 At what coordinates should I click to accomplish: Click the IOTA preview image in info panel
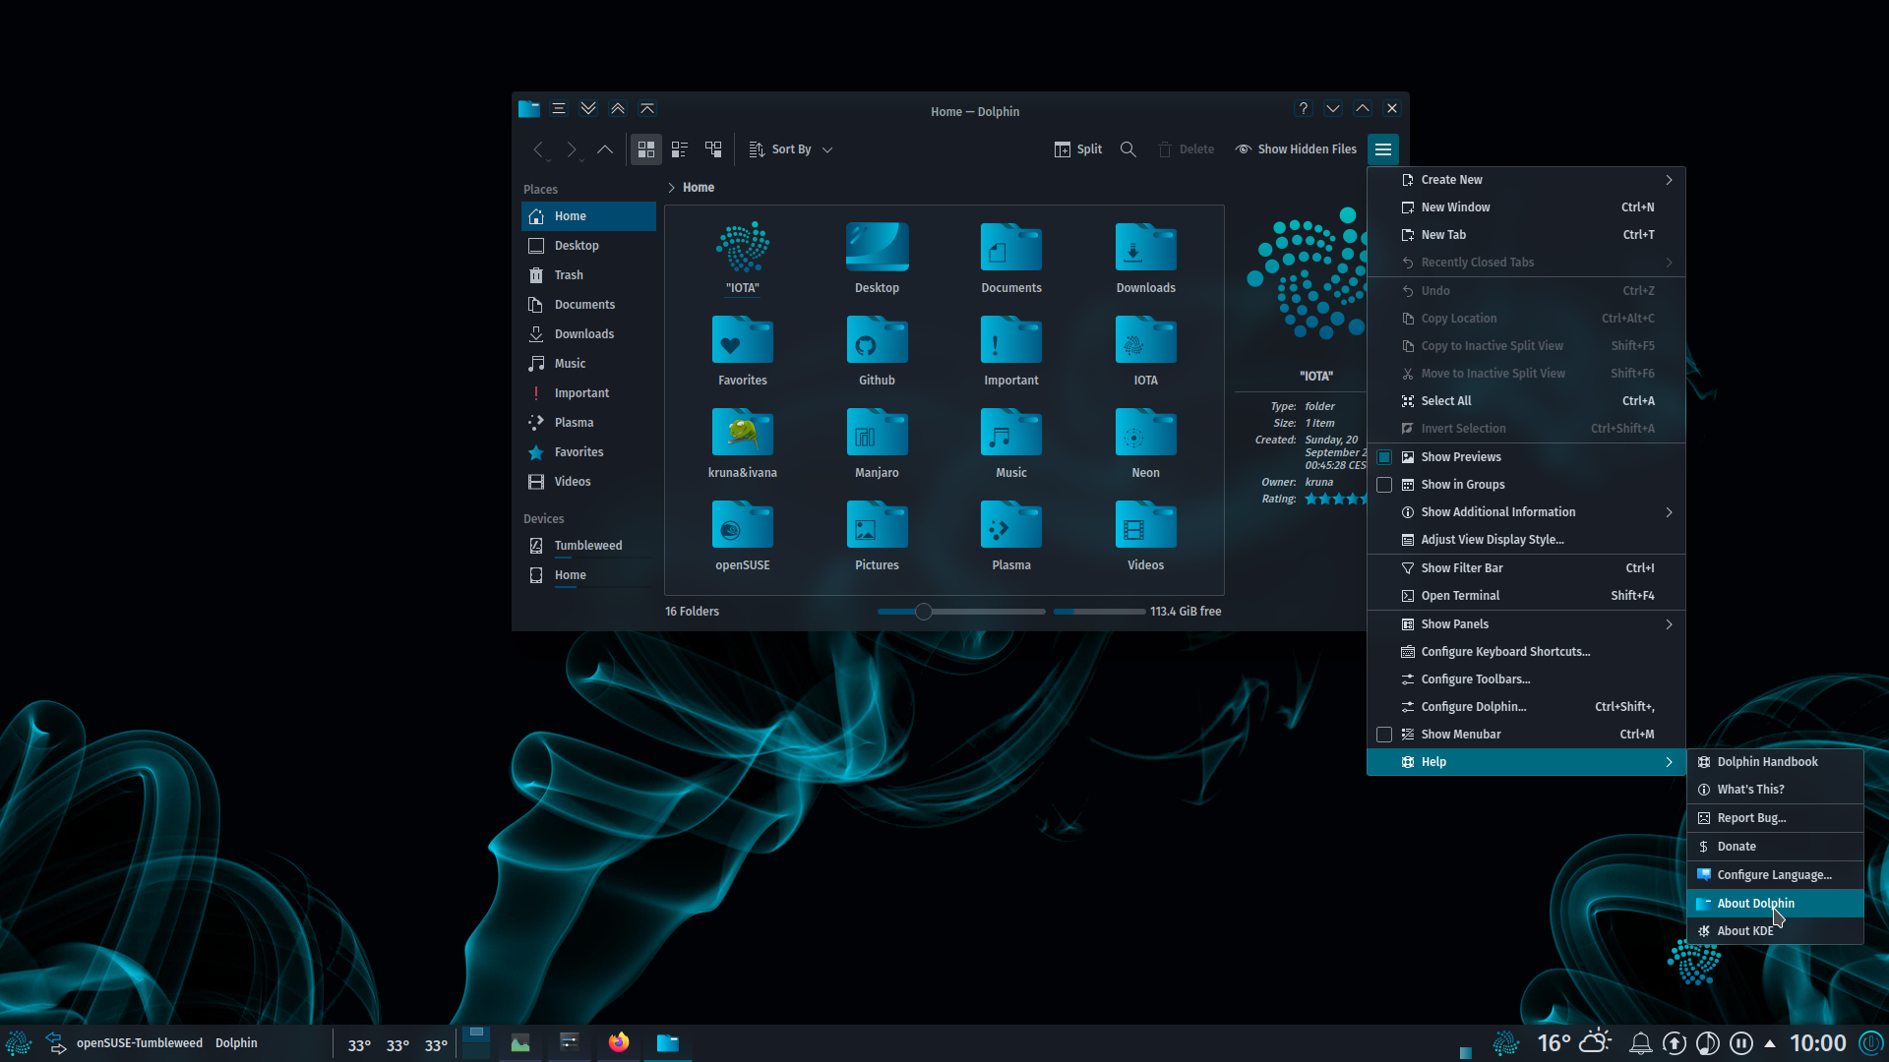point(1307,272)
